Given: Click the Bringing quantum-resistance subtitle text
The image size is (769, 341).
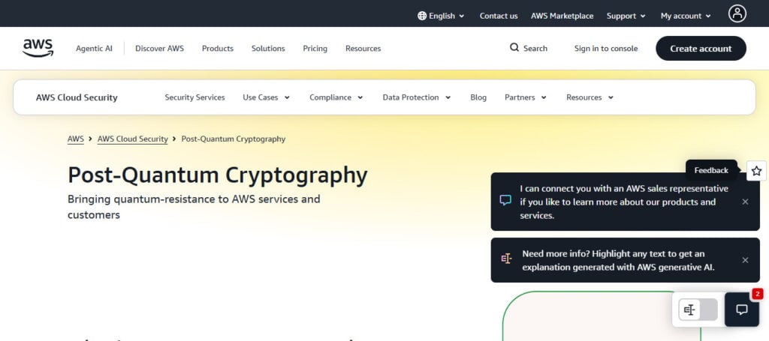Looking at the screenshot, I should (x=194, y=207).
